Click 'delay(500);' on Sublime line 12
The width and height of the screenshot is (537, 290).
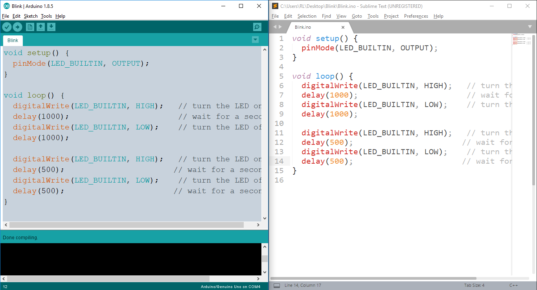tap(327, 142)
